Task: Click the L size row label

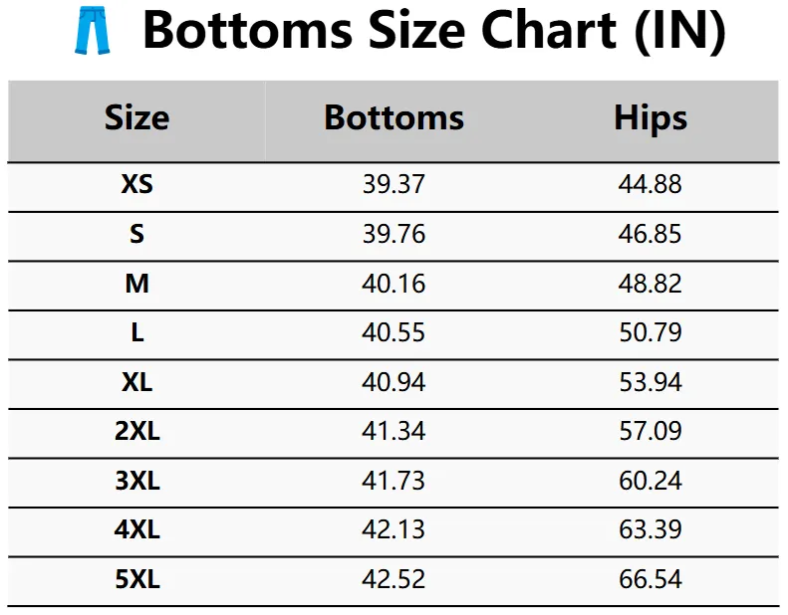Action: [x=136, y=333]
